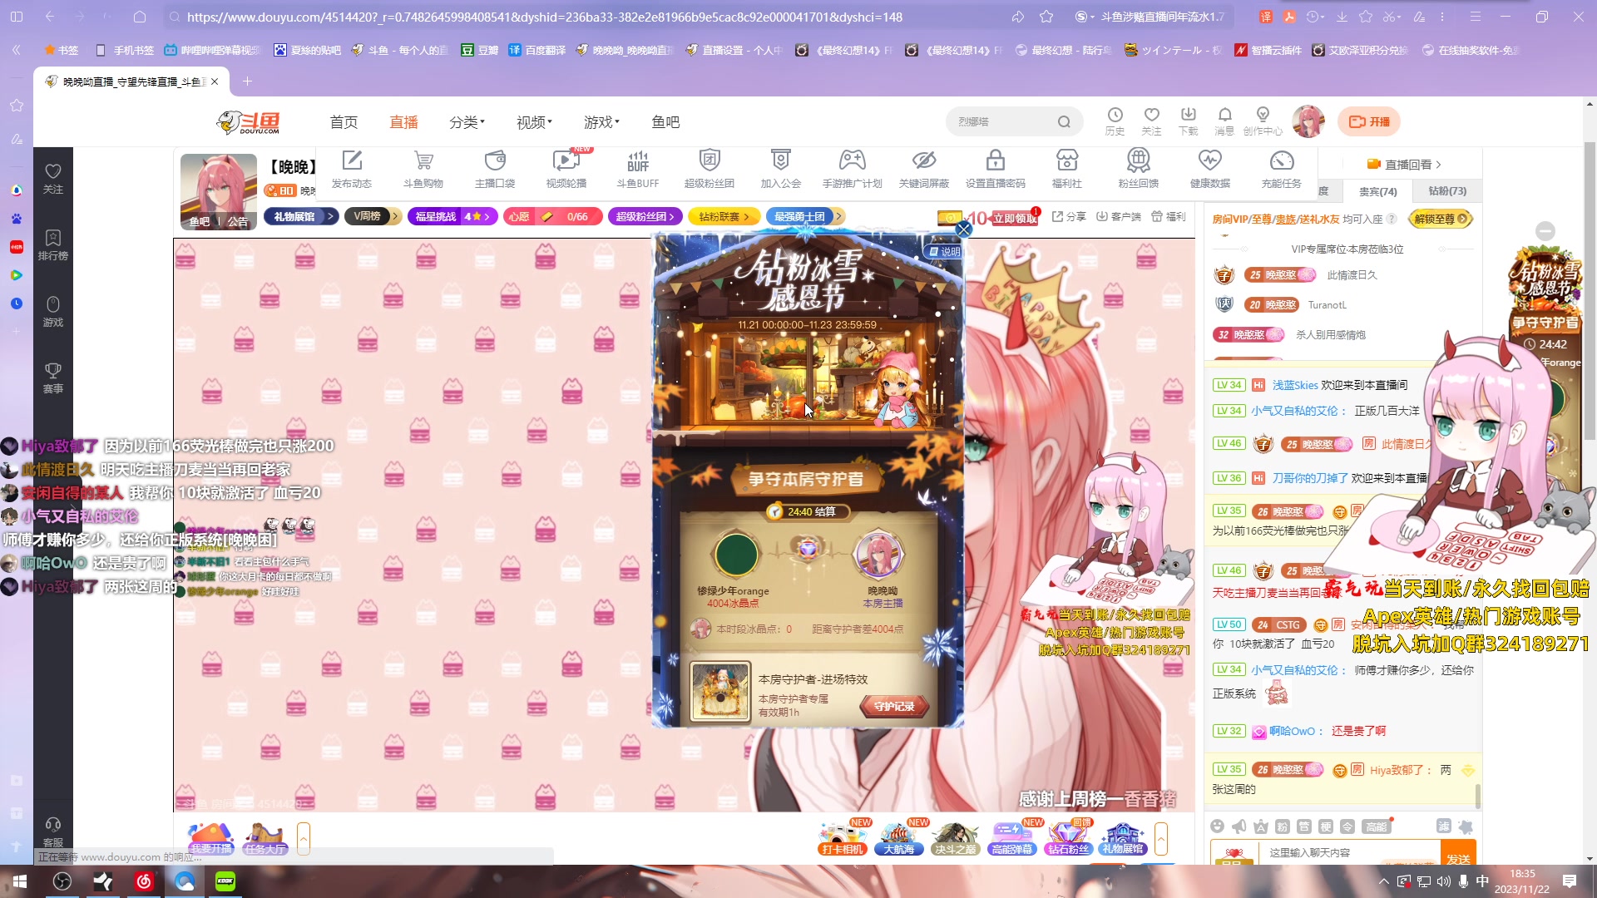The image size is (1597, 898).
Task: Open 粉丝回馈 fan reward icon
Action: tap(1139, 169)
